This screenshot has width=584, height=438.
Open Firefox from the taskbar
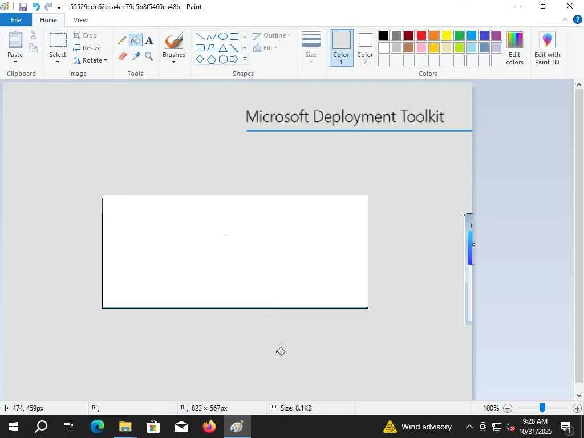tap(209, 427)
